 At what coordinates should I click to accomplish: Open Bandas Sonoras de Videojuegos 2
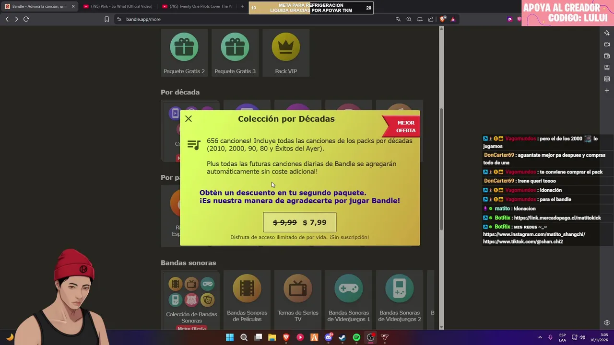coord(400,299)
